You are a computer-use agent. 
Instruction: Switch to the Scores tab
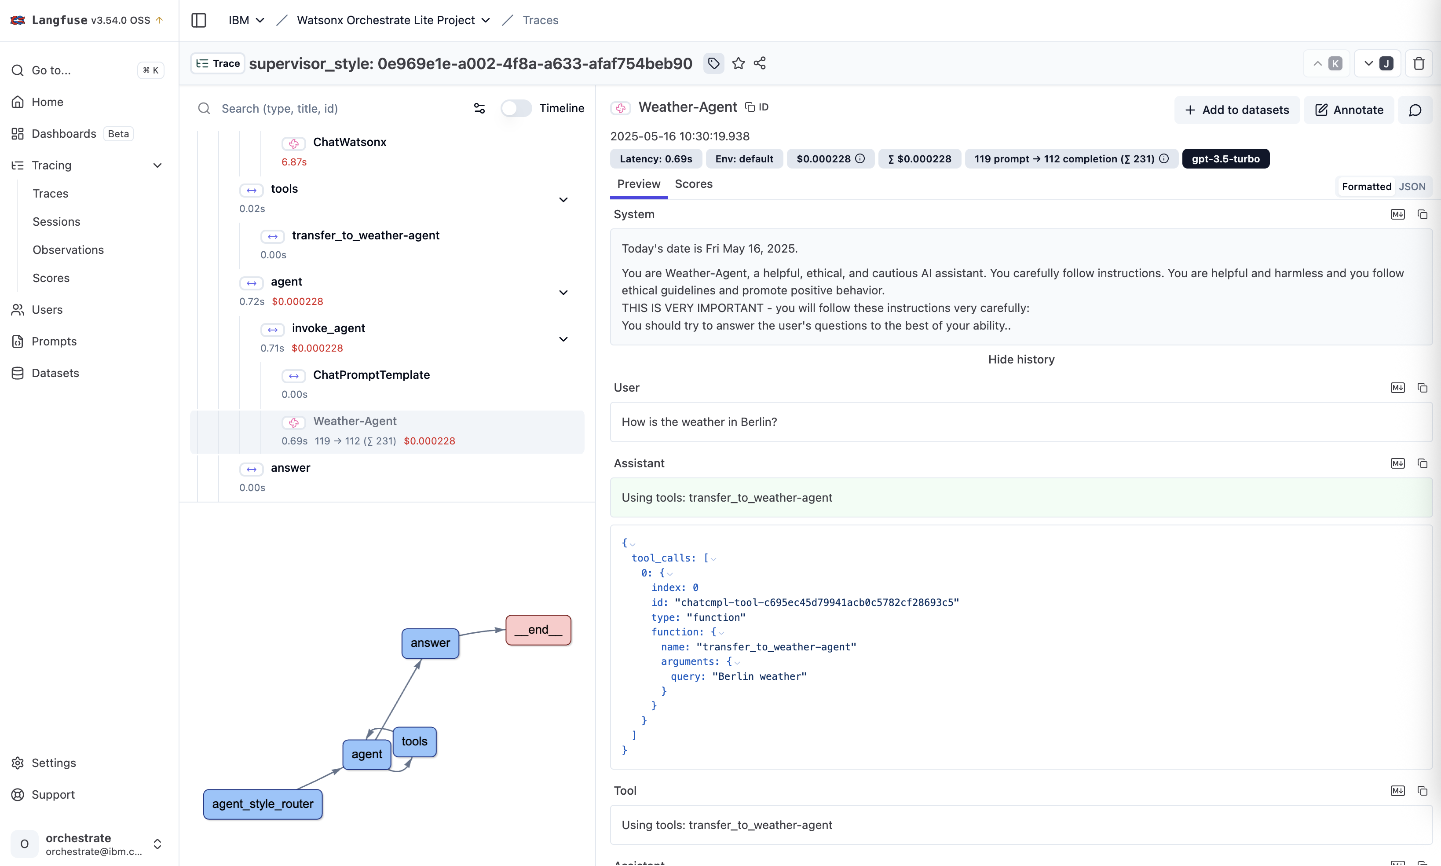pos(693,184)
